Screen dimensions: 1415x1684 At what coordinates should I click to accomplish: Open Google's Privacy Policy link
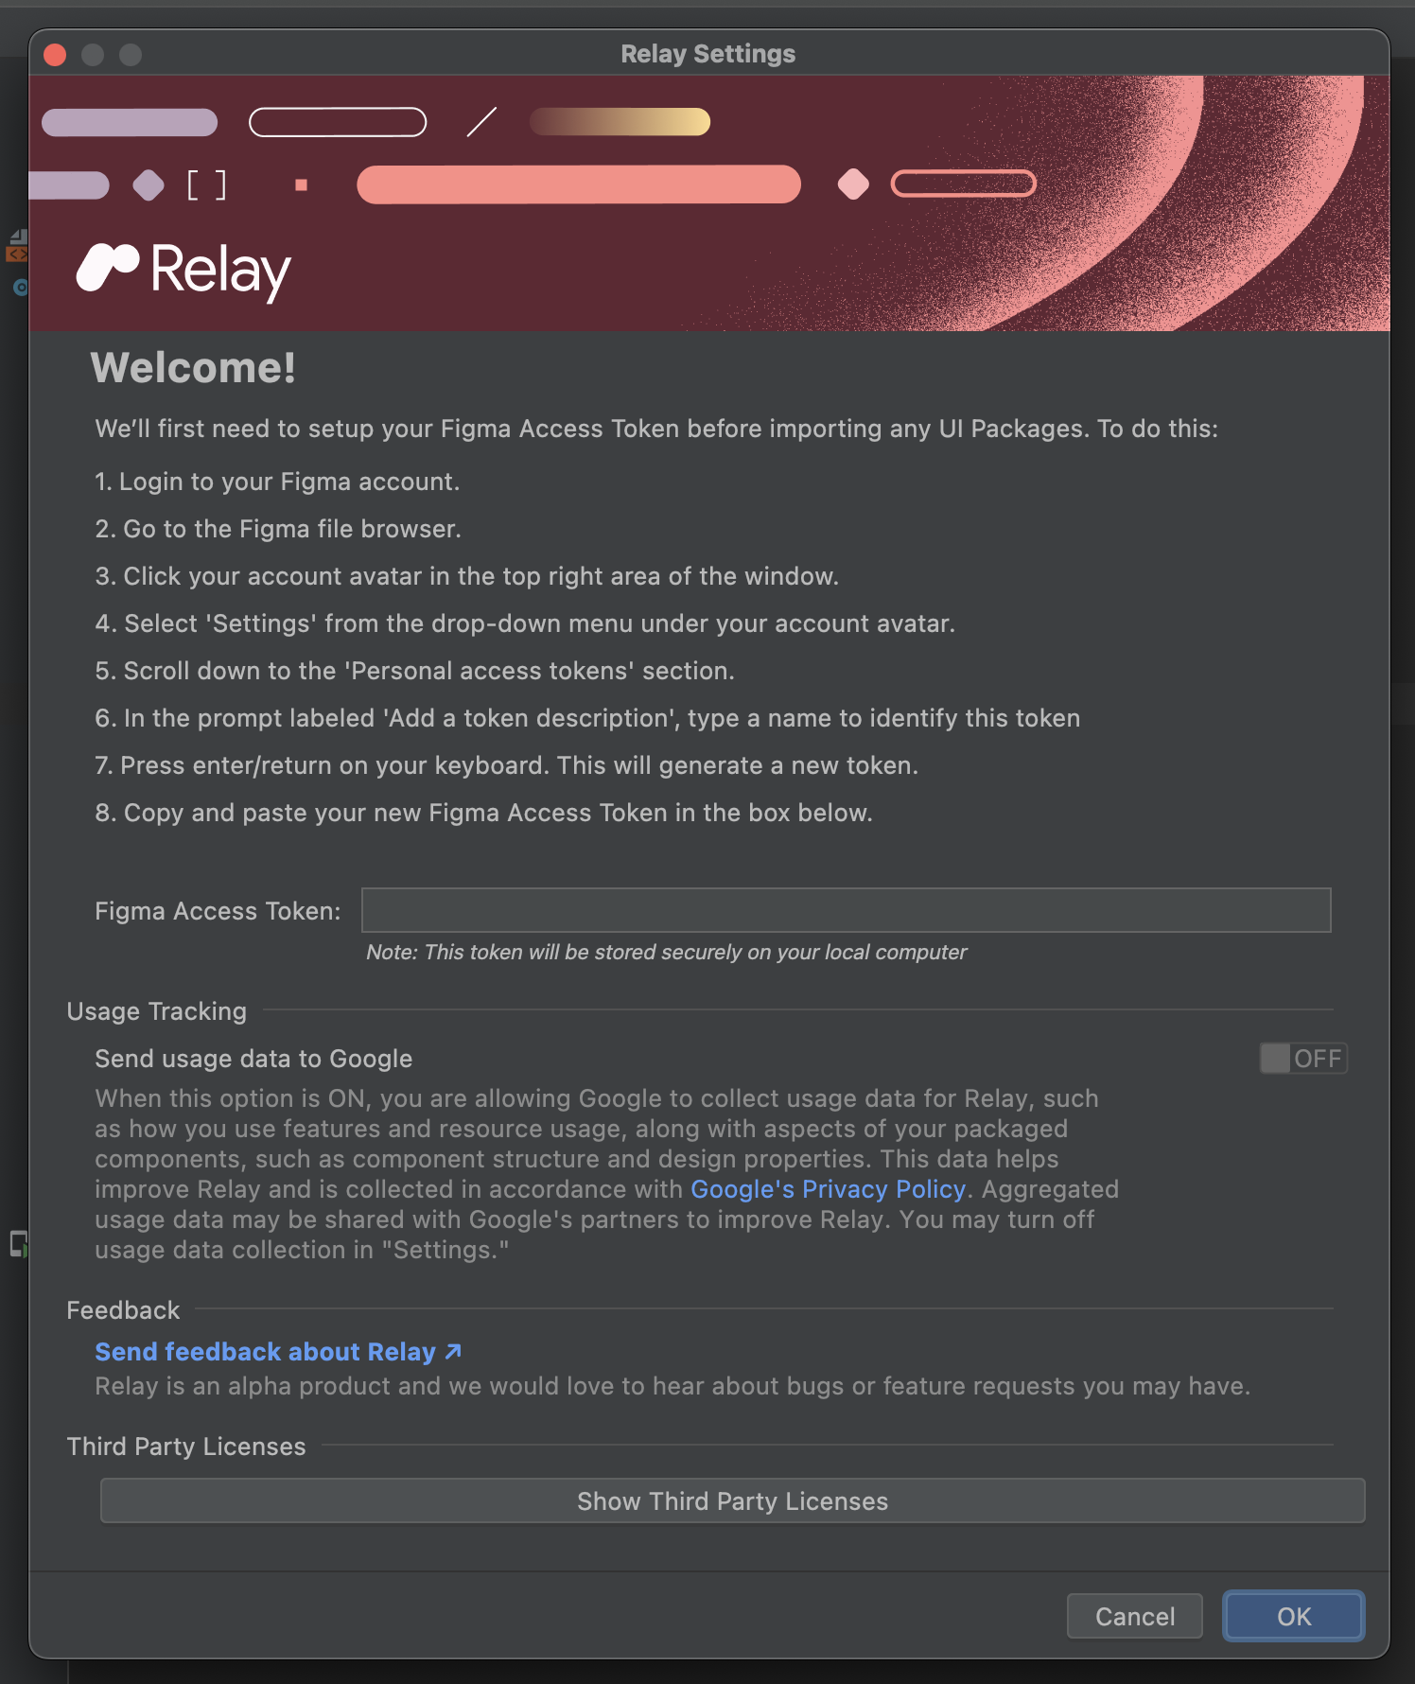827,1189
